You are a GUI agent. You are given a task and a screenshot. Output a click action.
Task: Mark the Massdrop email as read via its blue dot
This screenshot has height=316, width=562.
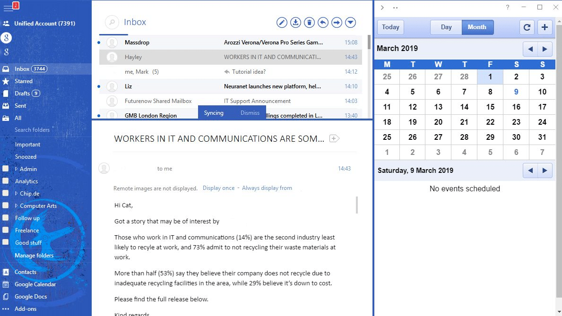(99, 42)
